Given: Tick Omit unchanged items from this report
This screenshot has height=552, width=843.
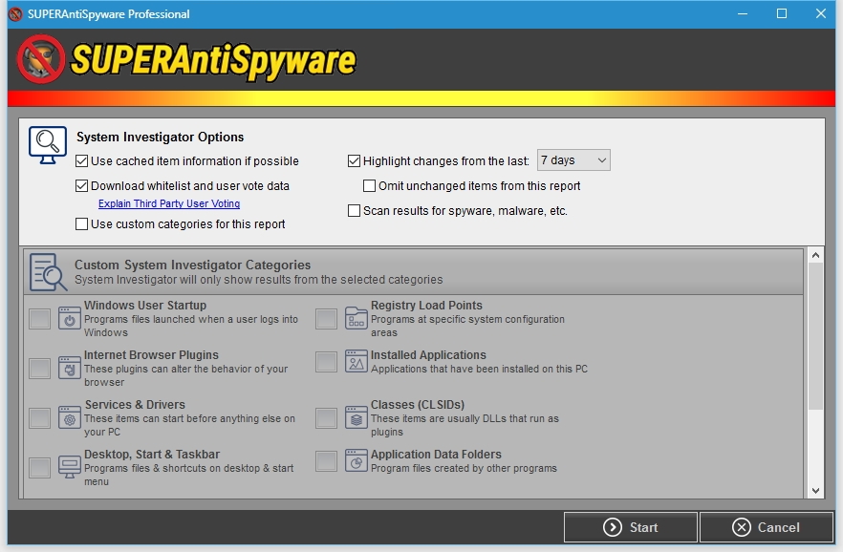Looking at the screenshot, I should pos(370,186).
